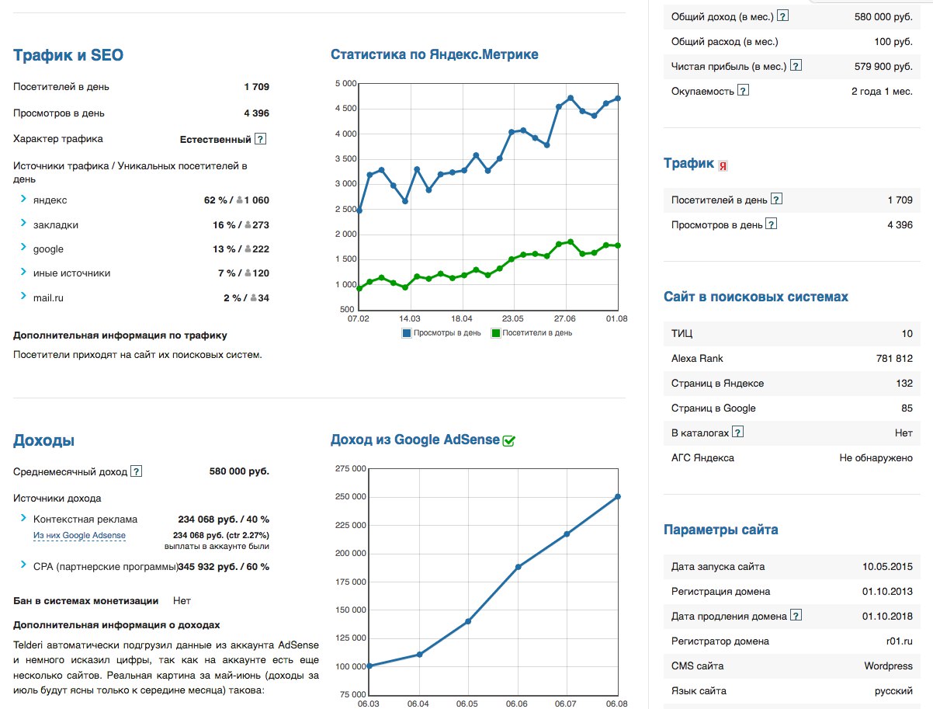Viewport: 933px width, 709px height.
Task: Click Дополнительная информация о доходах subheading
Action: click(x=116, y=625)
